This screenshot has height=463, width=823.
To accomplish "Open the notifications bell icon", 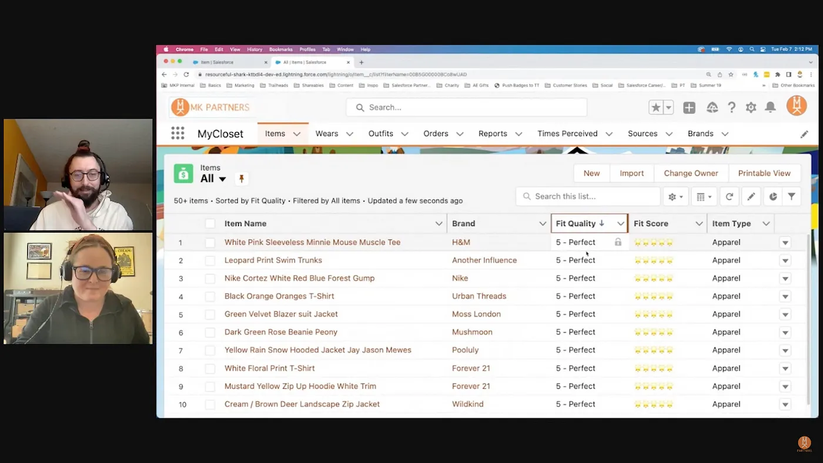I will pyautogui.click(x=770, y=108).
